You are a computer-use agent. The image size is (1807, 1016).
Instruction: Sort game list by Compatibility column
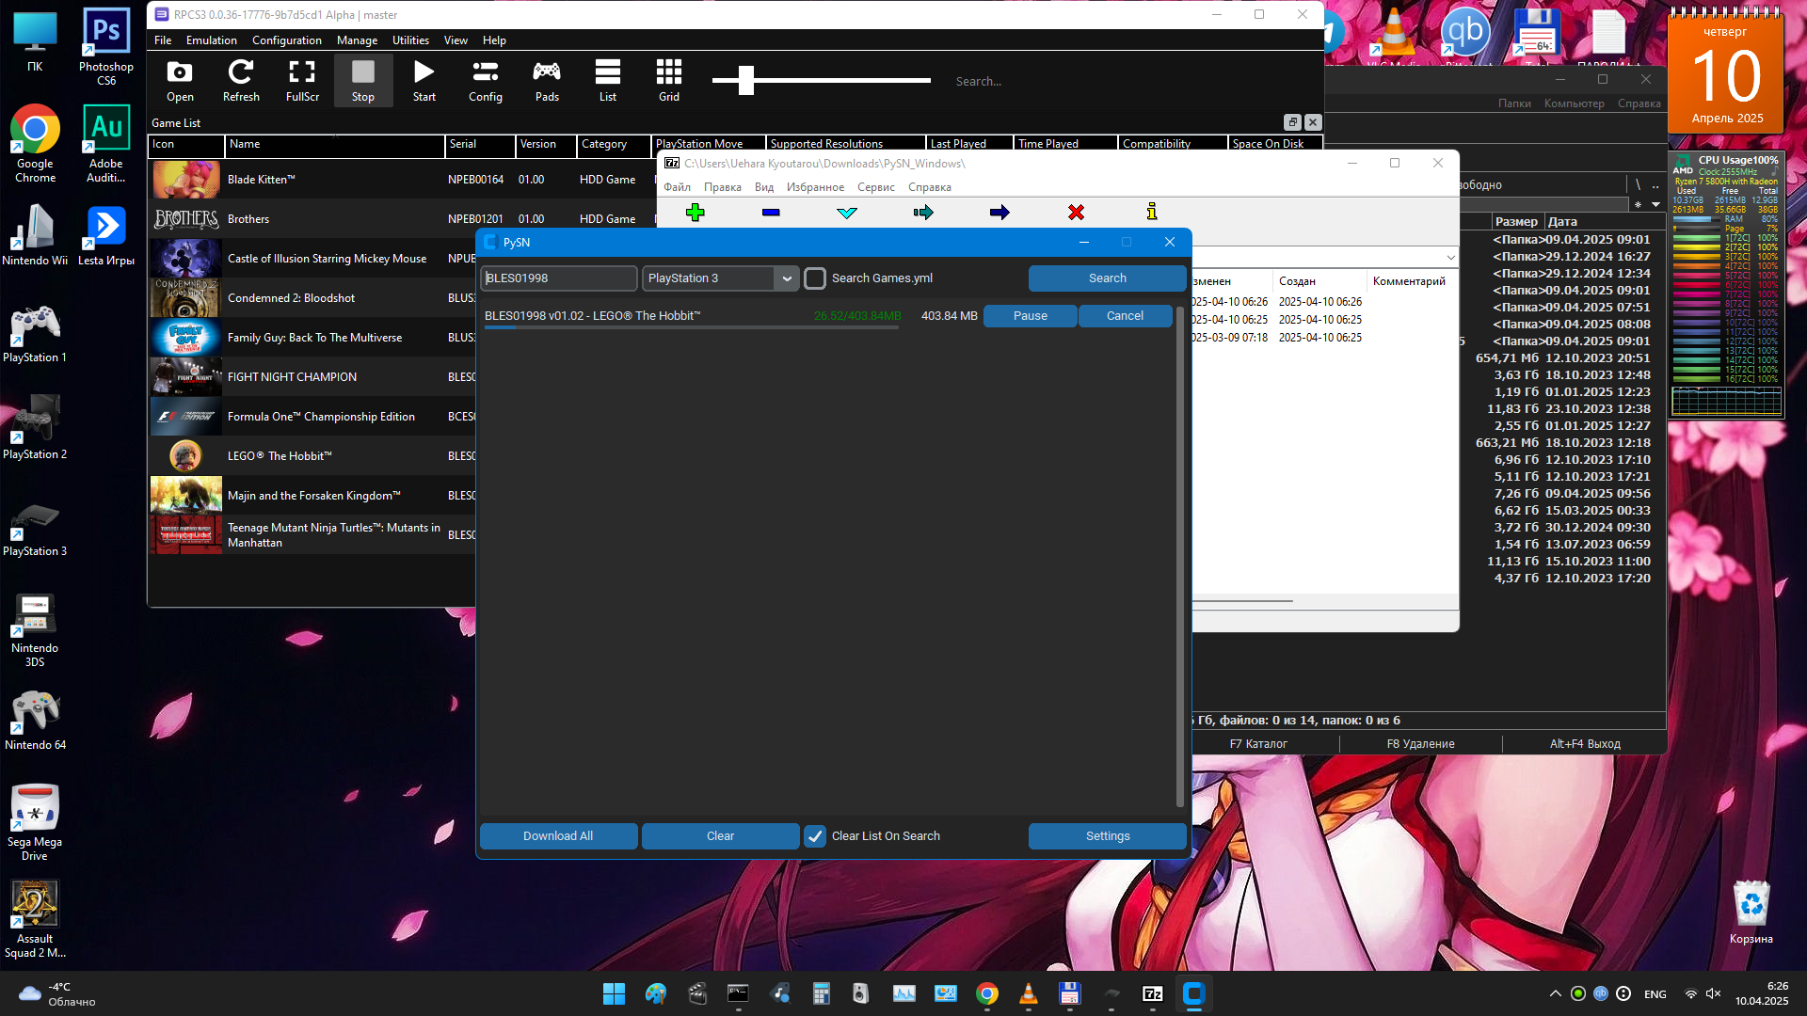[x=1173, y=144]
